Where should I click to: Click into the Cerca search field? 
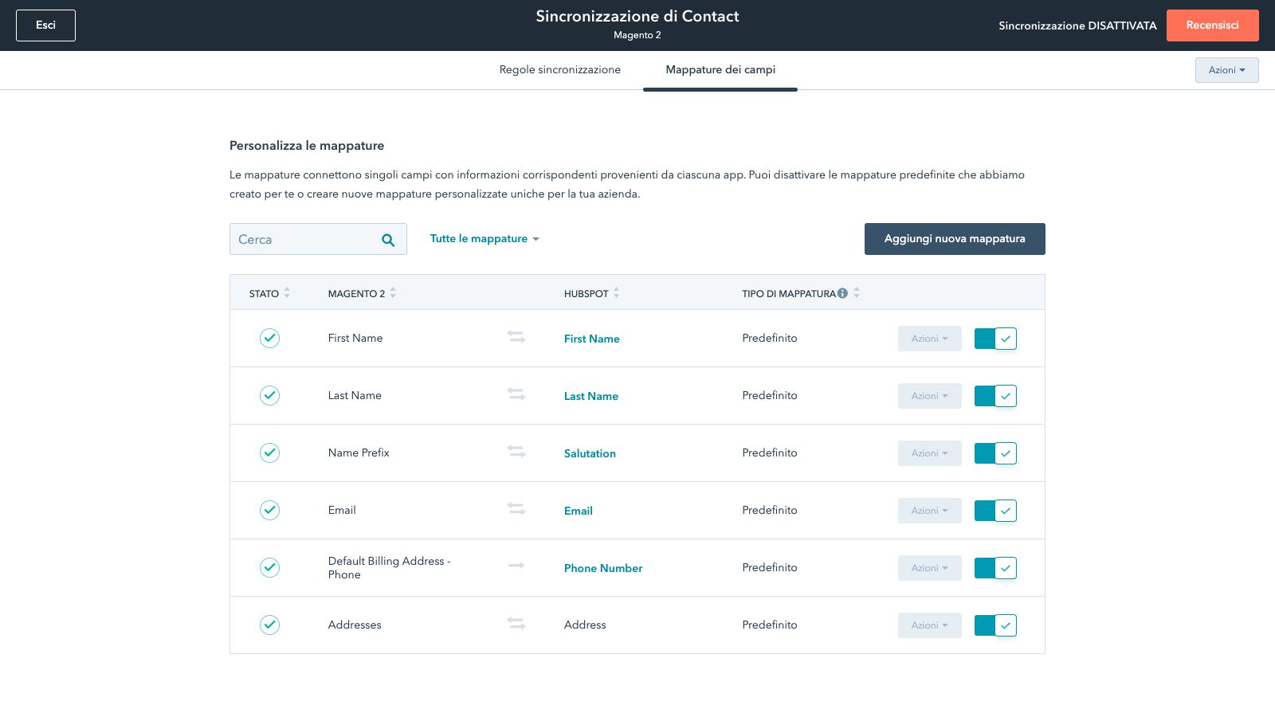318,239
